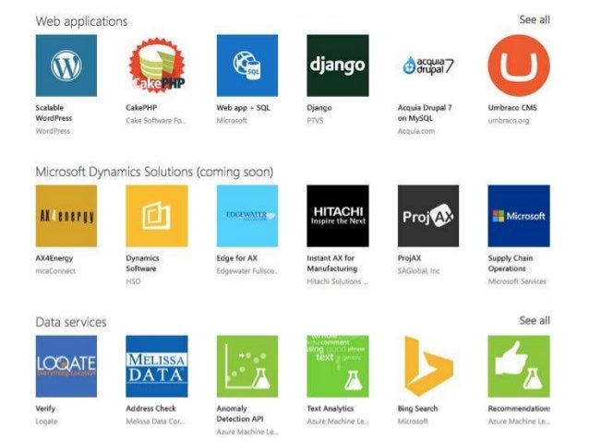The width and height of the screenshot is (589, 442).
Task: Click the Bing Search logo
Action: [428, 366]
